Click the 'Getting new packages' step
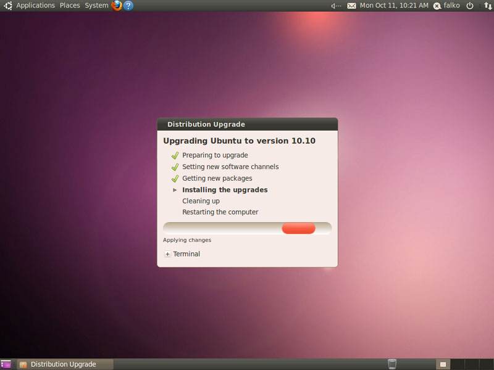 point(217,178)
